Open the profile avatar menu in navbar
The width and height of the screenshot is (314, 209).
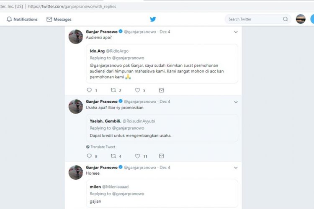(x=301, y=19)
